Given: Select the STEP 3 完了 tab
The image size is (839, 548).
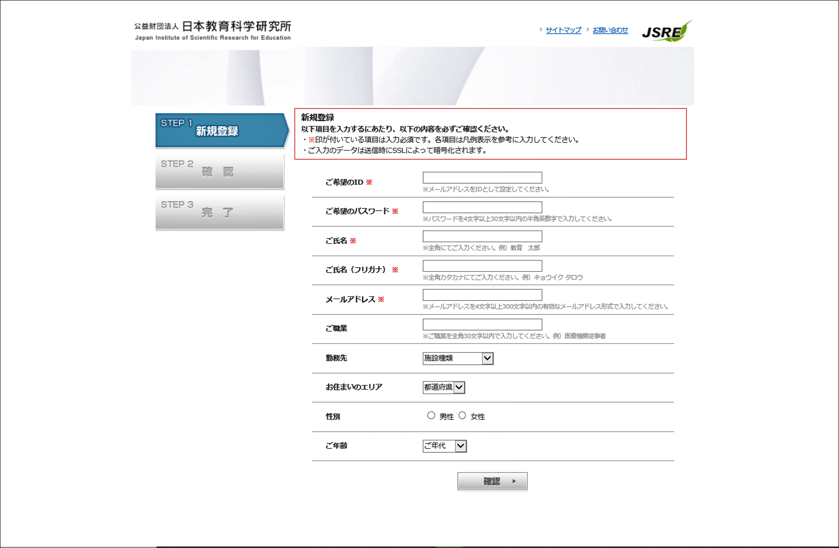Looking at the screenshot, I should tap(219, 212).
